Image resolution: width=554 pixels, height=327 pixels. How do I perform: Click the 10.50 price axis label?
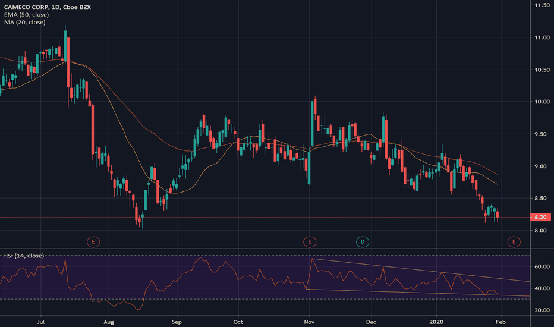(542, 70)
